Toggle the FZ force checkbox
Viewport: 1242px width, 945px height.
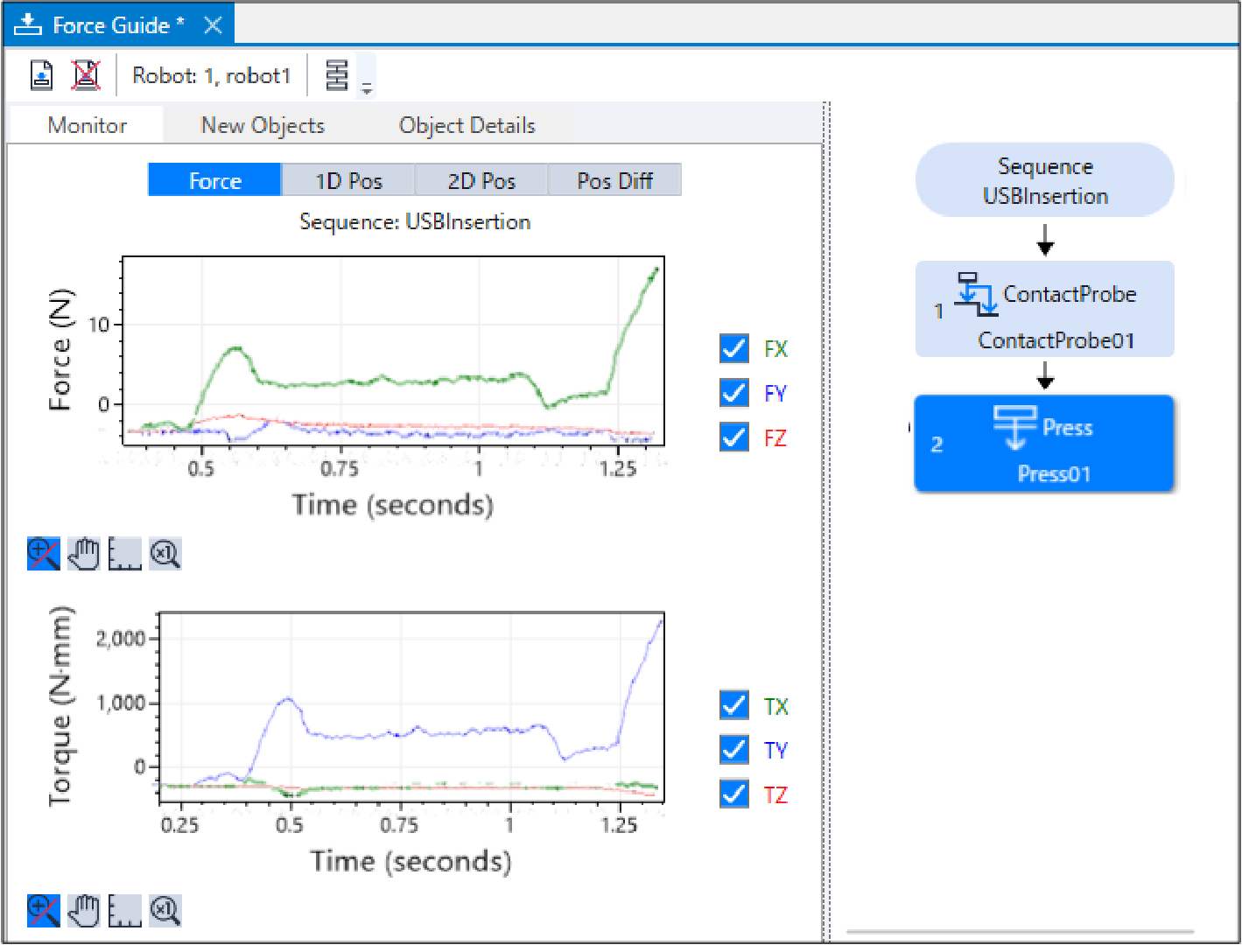point(733,437)
